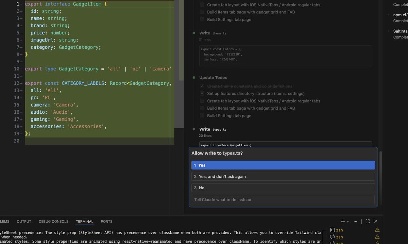Click the '20 lines' label

click(205, 135)
